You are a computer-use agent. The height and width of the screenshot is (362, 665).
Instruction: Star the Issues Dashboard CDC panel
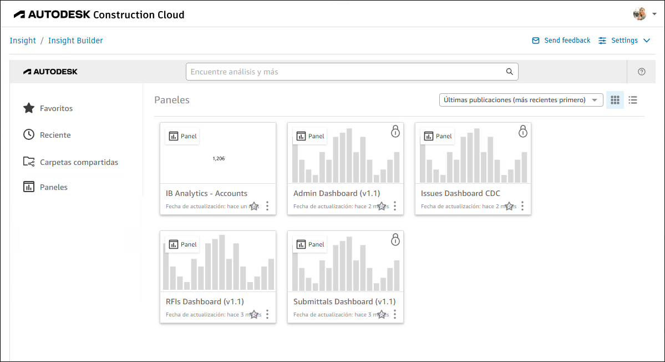[x=509, y=206]
